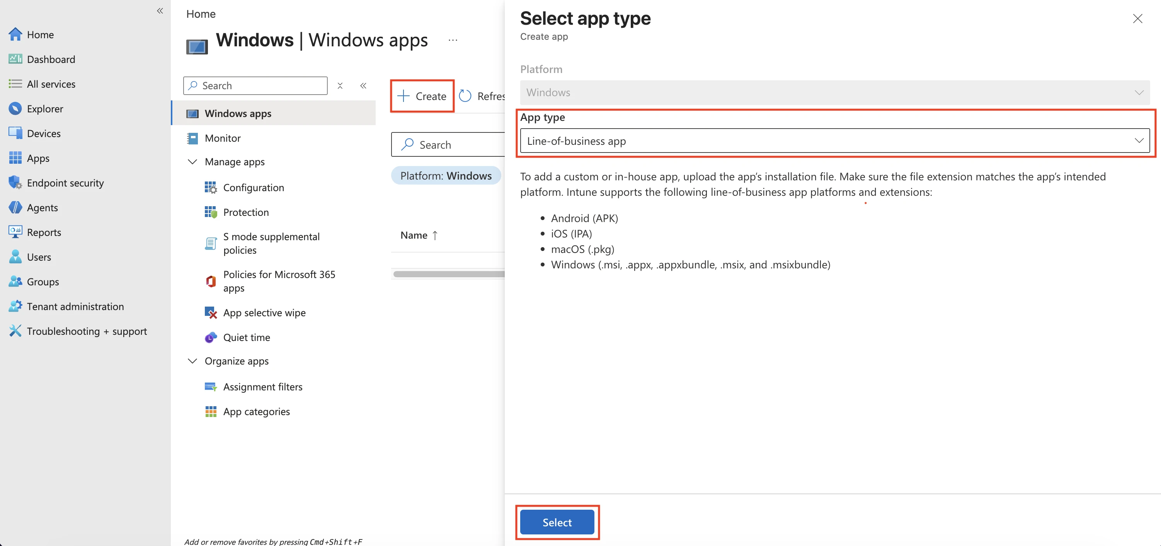Open the Explorer compass icon
This screenshot has width=1161, height=546.
point(15,109)
